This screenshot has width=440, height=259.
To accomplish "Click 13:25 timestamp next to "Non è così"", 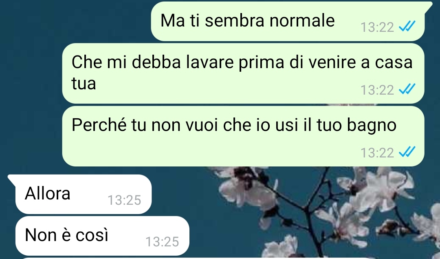I will tap(162, 242).
